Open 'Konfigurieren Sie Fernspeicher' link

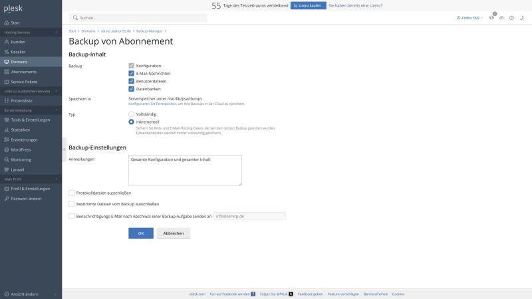[x=152, y=104]
